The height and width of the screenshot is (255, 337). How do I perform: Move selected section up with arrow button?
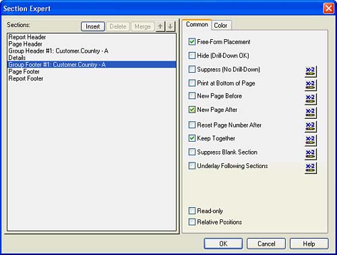click(x=160, y=26)
